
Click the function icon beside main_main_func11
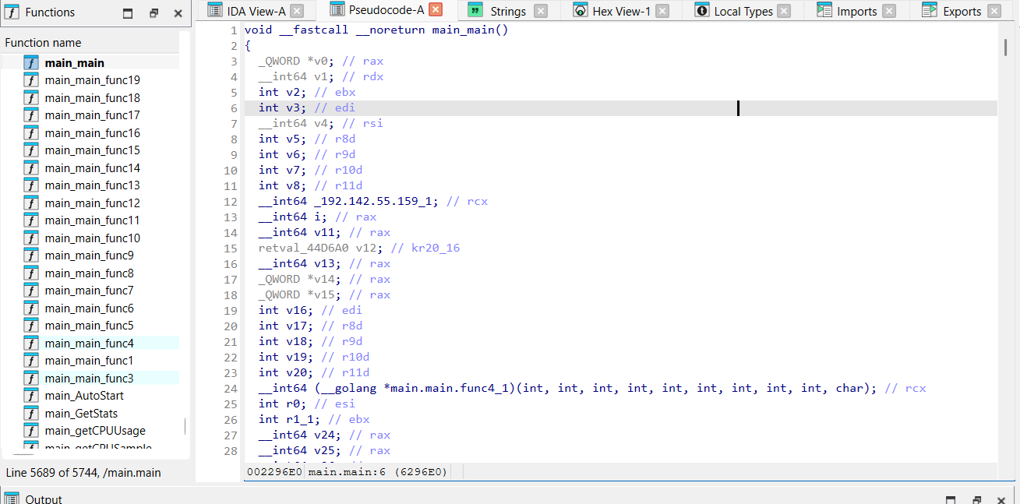tap(31, 220)
